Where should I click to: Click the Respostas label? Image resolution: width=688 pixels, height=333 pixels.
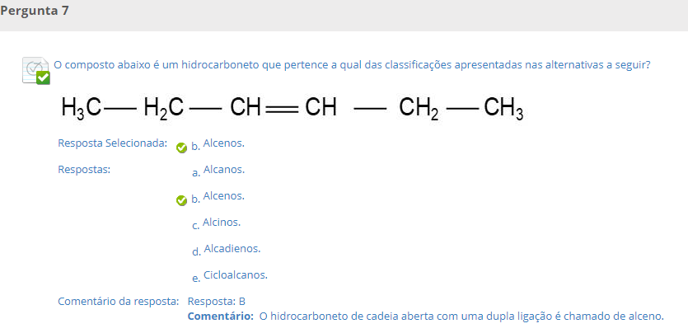(84, 170)
